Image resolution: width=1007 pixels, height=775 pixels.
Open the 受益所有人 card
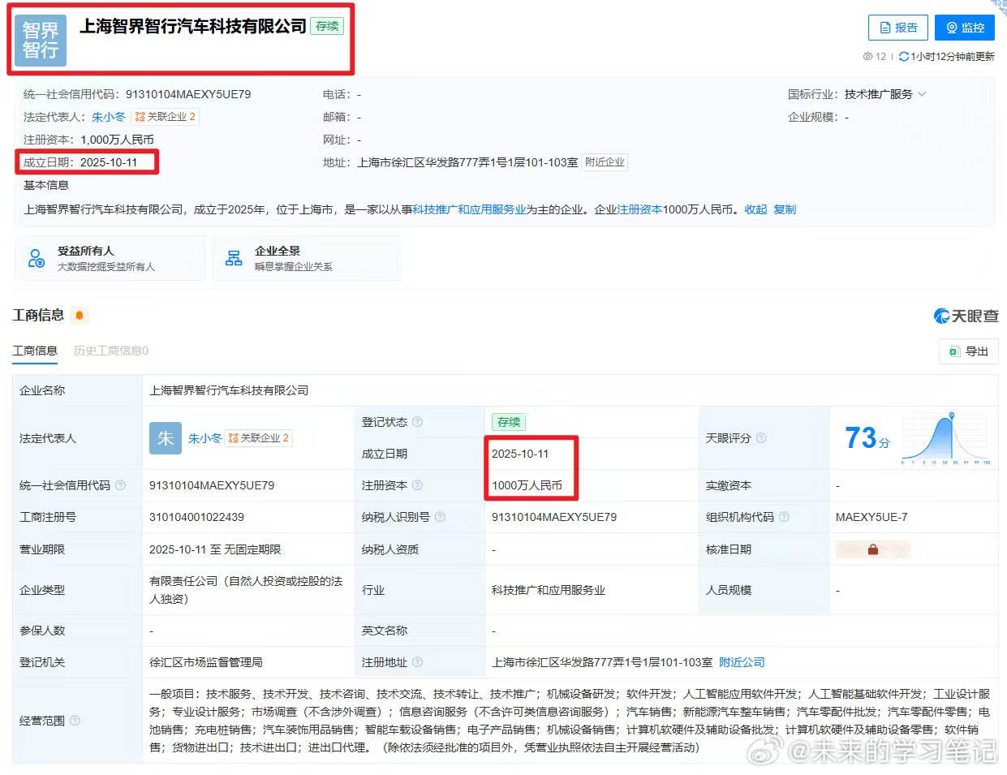109,258
